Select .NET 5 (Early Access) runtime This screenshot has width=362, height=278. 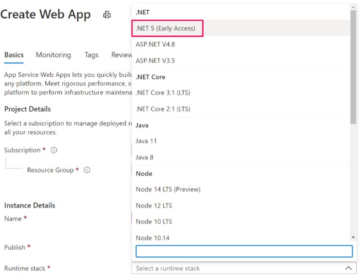click(166, 28)
